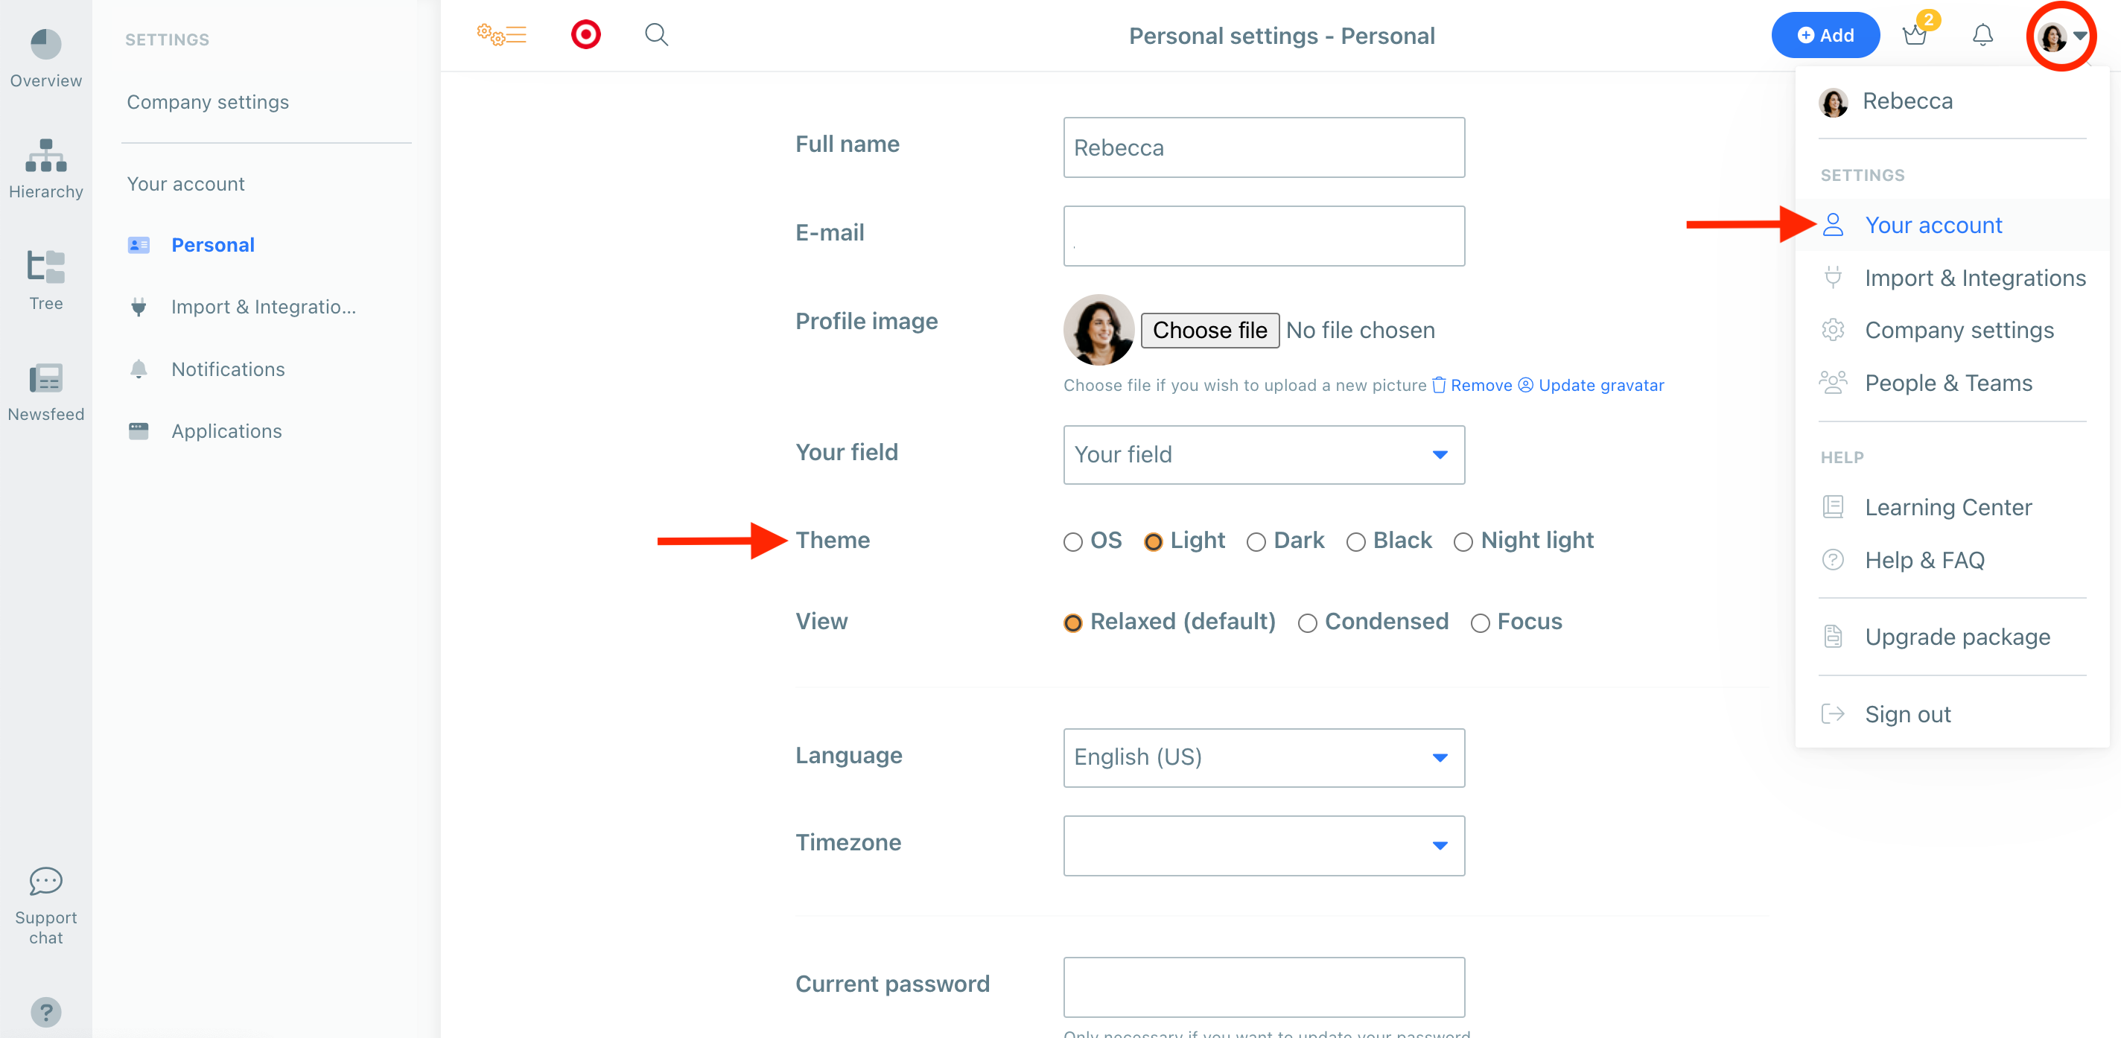This screenshot has width=2121, height=1038.
Task: Click the help question mark icon
Action: tap(45, 1012)
